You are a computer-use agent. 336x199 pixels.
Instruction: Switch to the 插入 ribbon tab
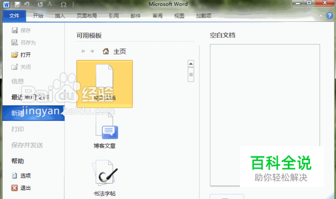tap(60, 16)
